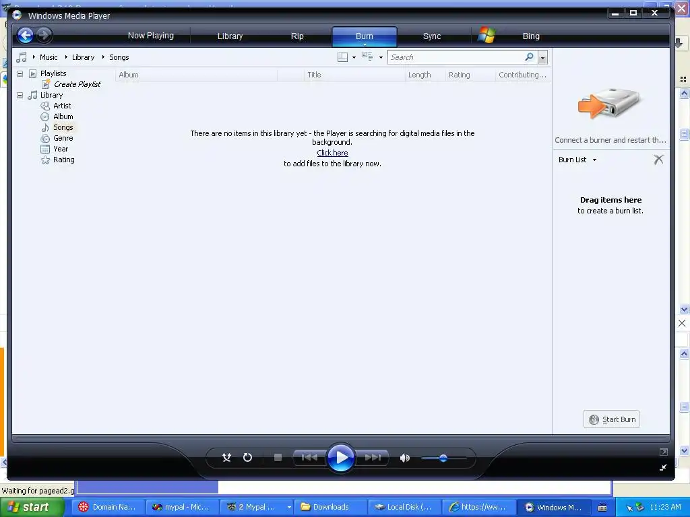690x517 pixels.
Task: Open the Genre view
Action: tap(63, 138)
